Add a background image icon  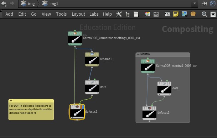184,14
